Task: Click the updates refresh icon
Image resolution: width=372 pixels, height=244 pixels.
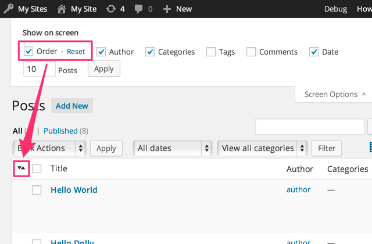Action: pos(111,9)
